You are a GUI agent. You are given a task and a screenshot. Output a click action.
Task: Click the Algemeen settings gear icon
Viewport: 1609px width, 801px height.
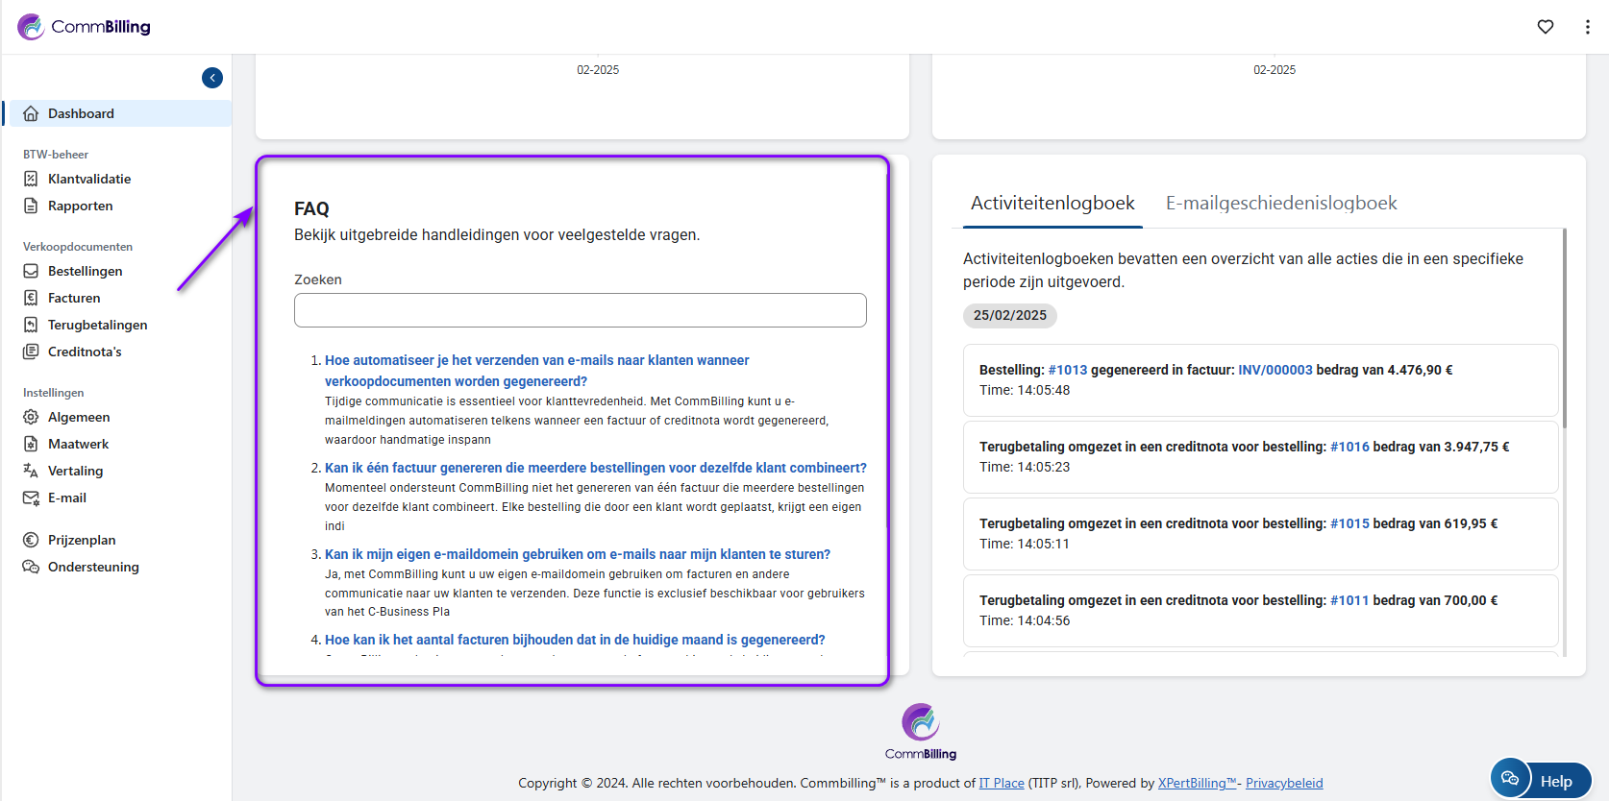coord(31,417)
